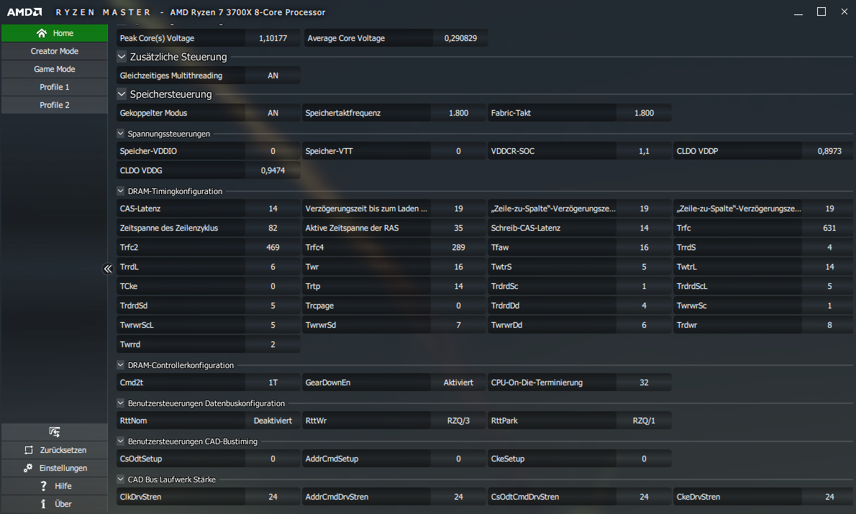The image size is (856, 514).
Task: Click Tfaw value 16
Action: pos(645,247)
